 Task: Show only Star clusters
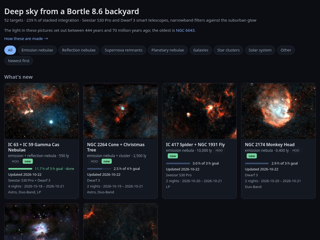(x=229, y=50)
